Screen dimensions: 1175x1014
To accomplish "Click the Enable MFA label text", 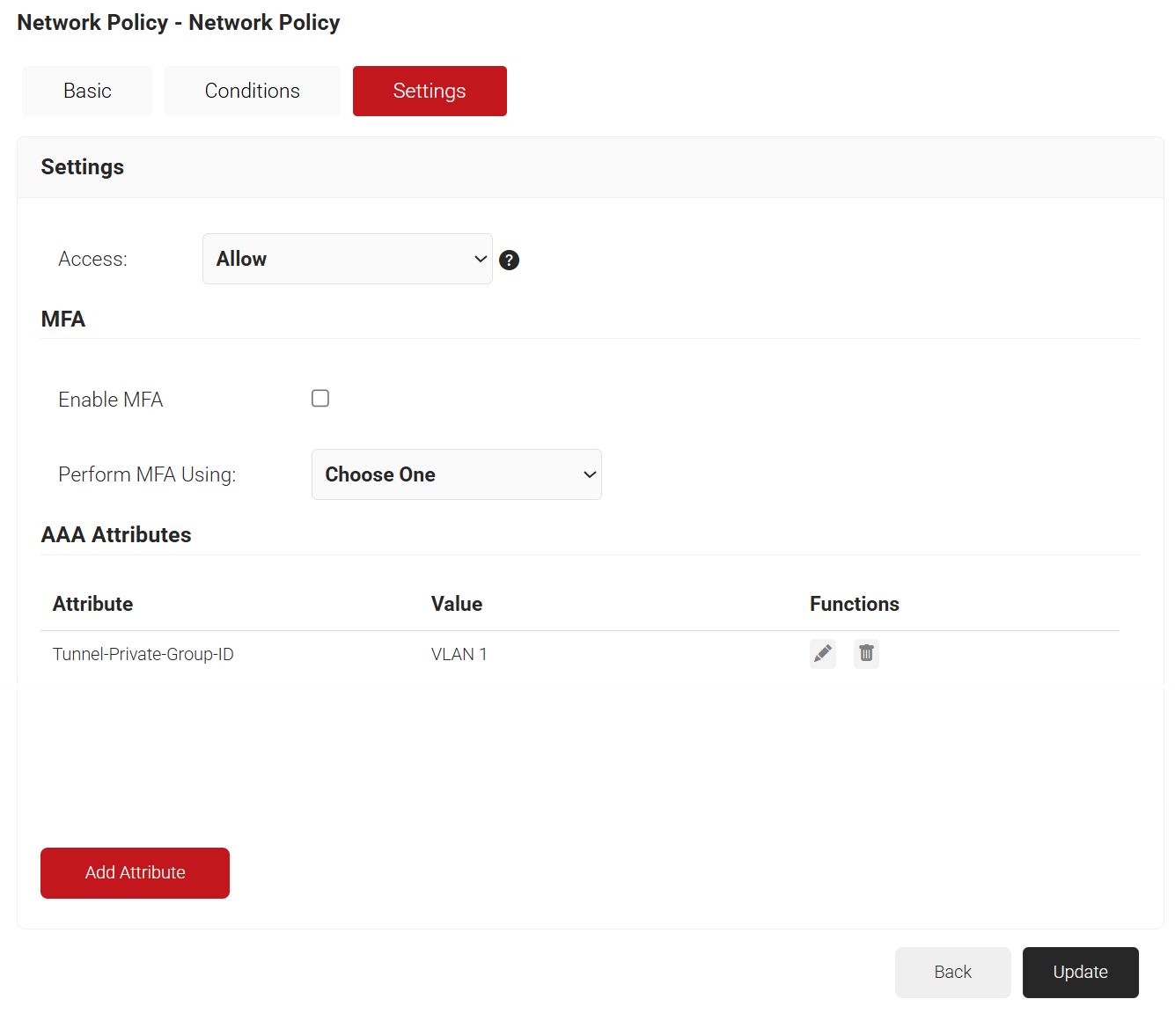I will pyautogui.click(x=111, y=400).
